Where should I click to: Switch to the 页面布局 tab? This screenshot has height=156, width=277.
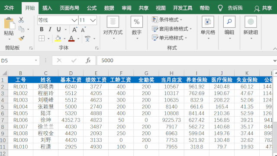coord(69,8)
